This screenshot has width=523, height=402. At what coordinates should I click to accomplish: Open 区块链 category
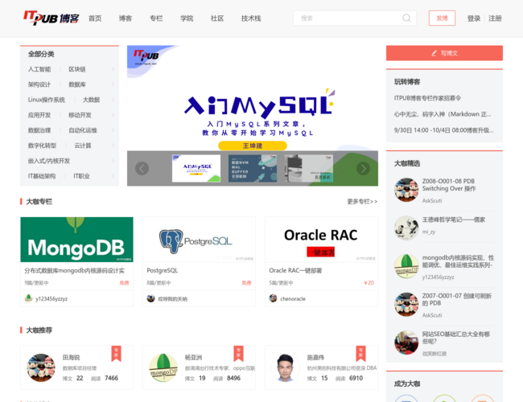(77, 69)
